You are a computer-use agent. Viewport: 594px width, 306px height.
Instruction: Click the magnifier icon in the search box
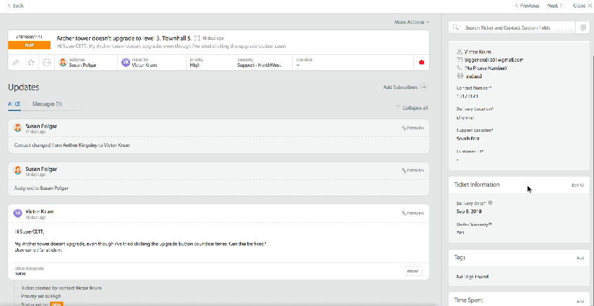click(x=455, y=28)
